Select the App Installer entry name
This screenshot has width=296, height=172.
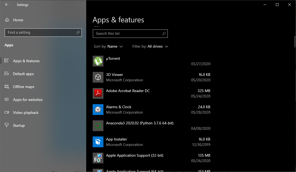(x=117, y=139)
